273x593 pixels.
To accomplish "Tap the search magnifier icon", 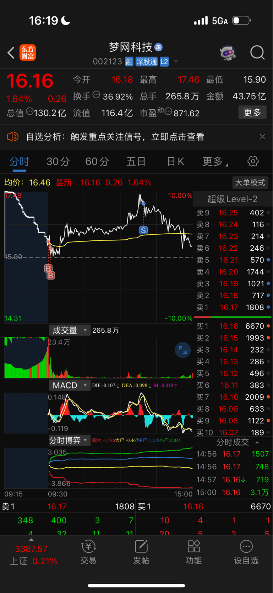I will [x=257, y=53].
